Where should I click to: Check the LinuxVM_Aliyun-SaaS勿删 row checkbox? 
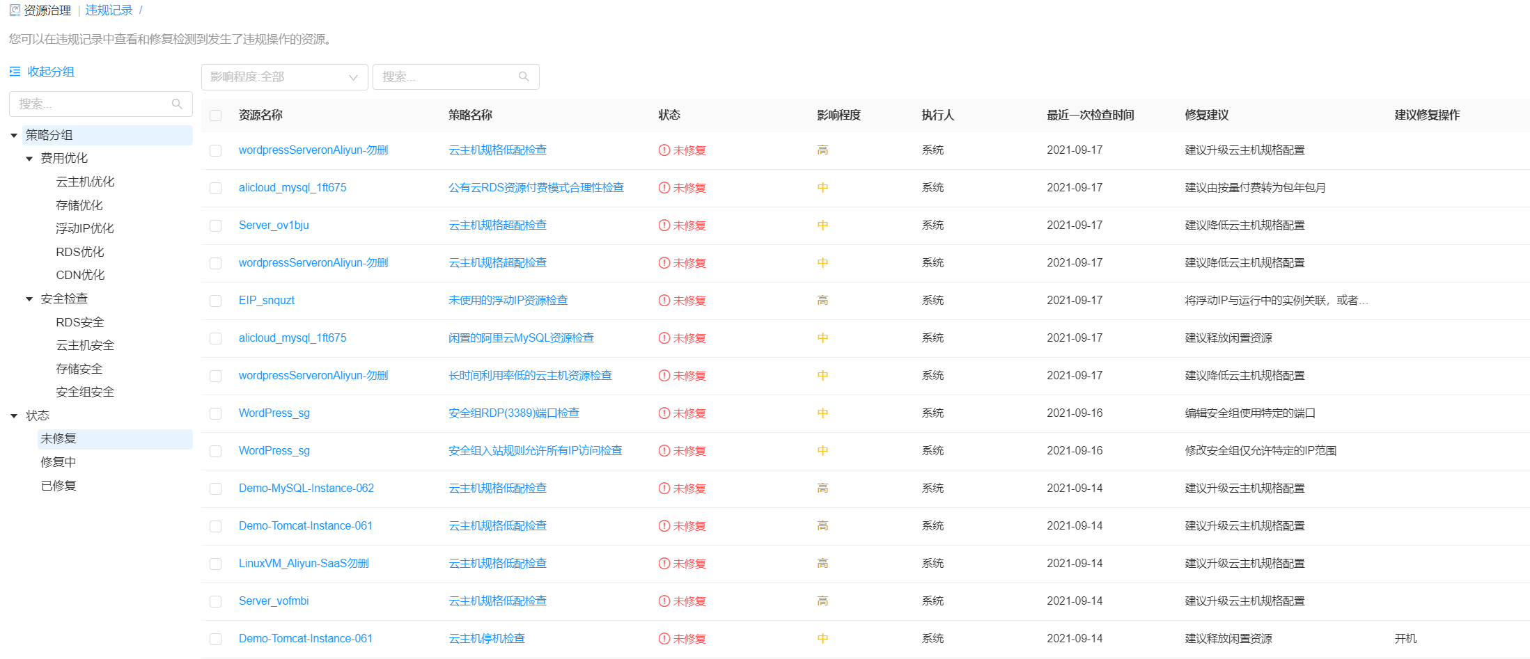coord(216,564)
